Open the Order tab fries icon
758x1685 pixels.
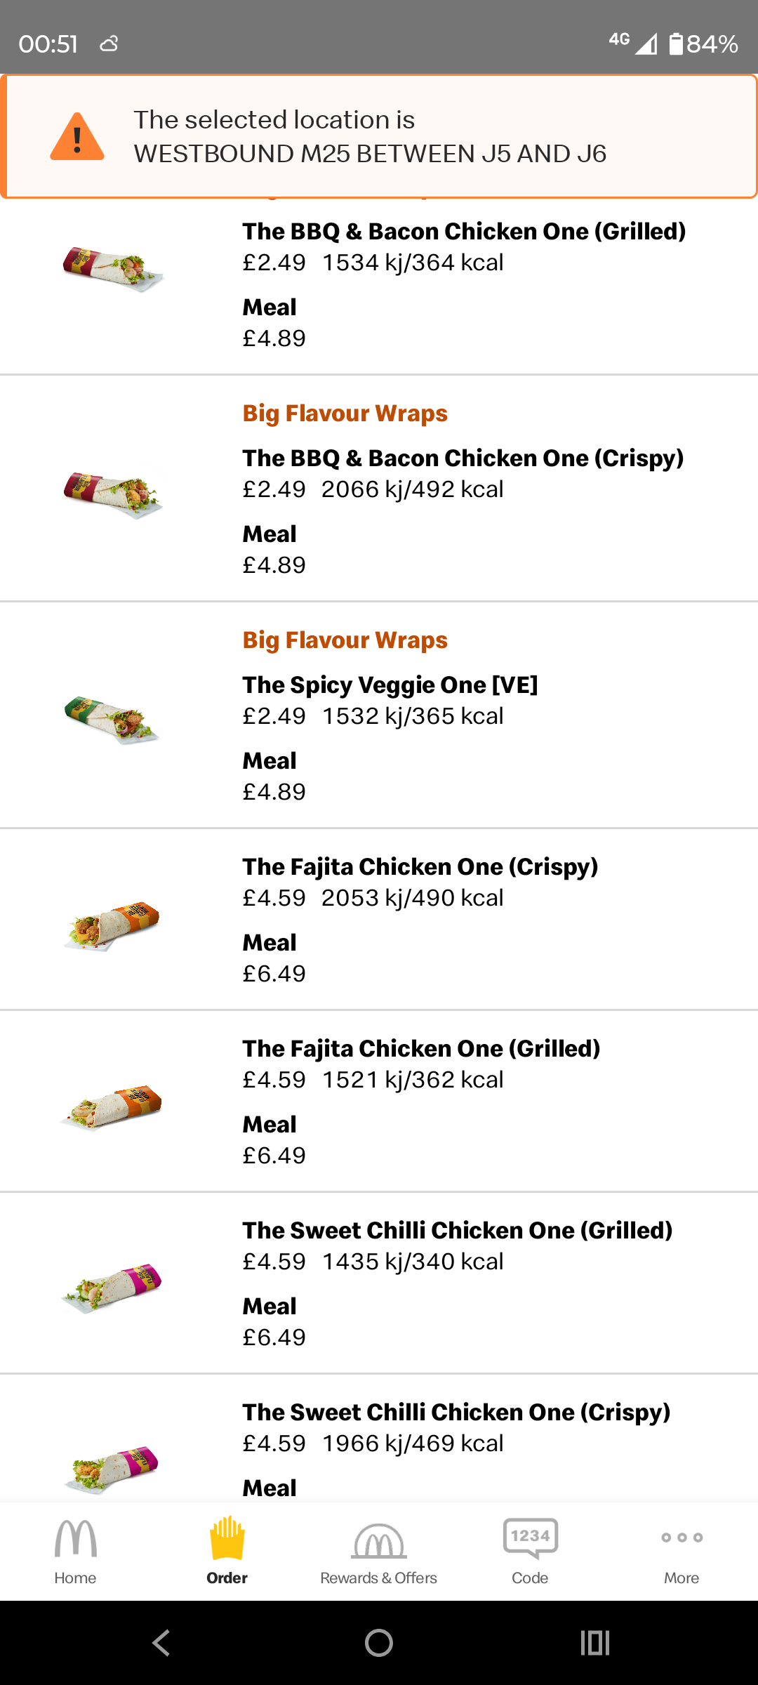tap(227, 1539)
